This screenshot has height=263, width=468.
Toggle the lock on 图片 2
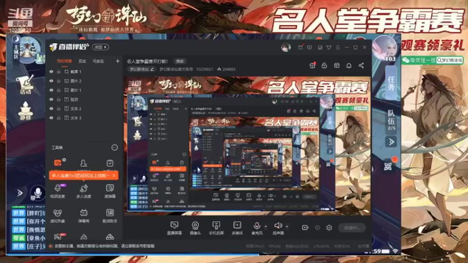pos(59,81)
